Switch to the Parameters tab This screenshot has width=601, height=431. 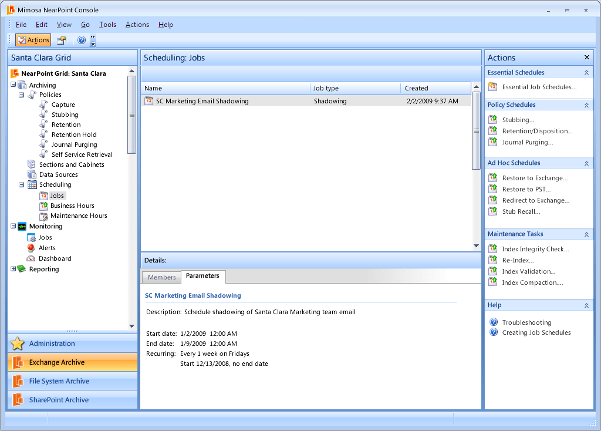coord(202,276)
